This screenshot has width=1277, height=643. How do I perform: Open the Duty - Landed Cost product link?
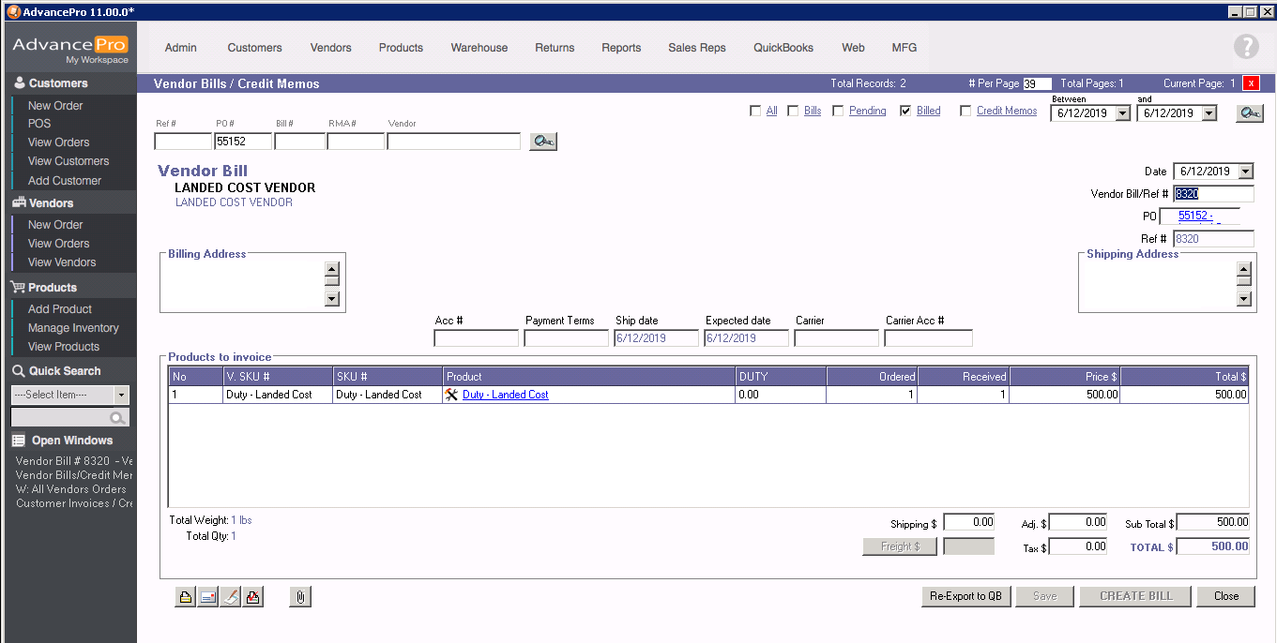tap(505, 395)
